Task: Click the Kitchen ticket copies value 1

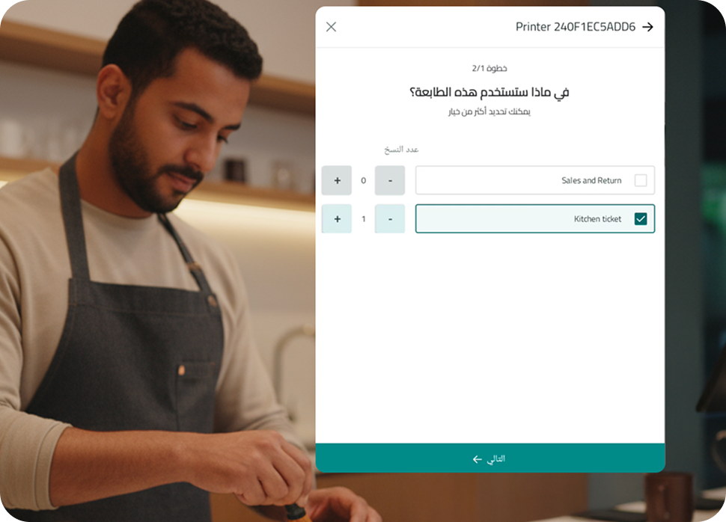Action: coord(364,219)
